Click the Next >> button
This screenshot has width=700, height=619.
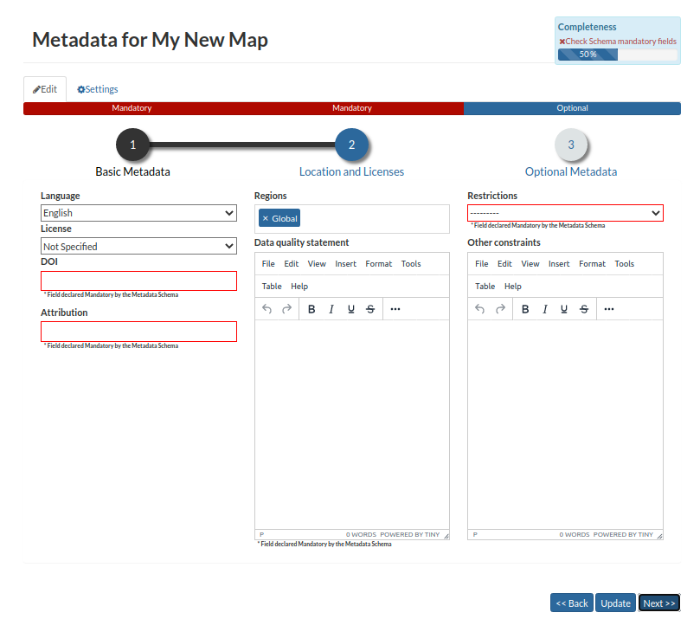point(659,603)
